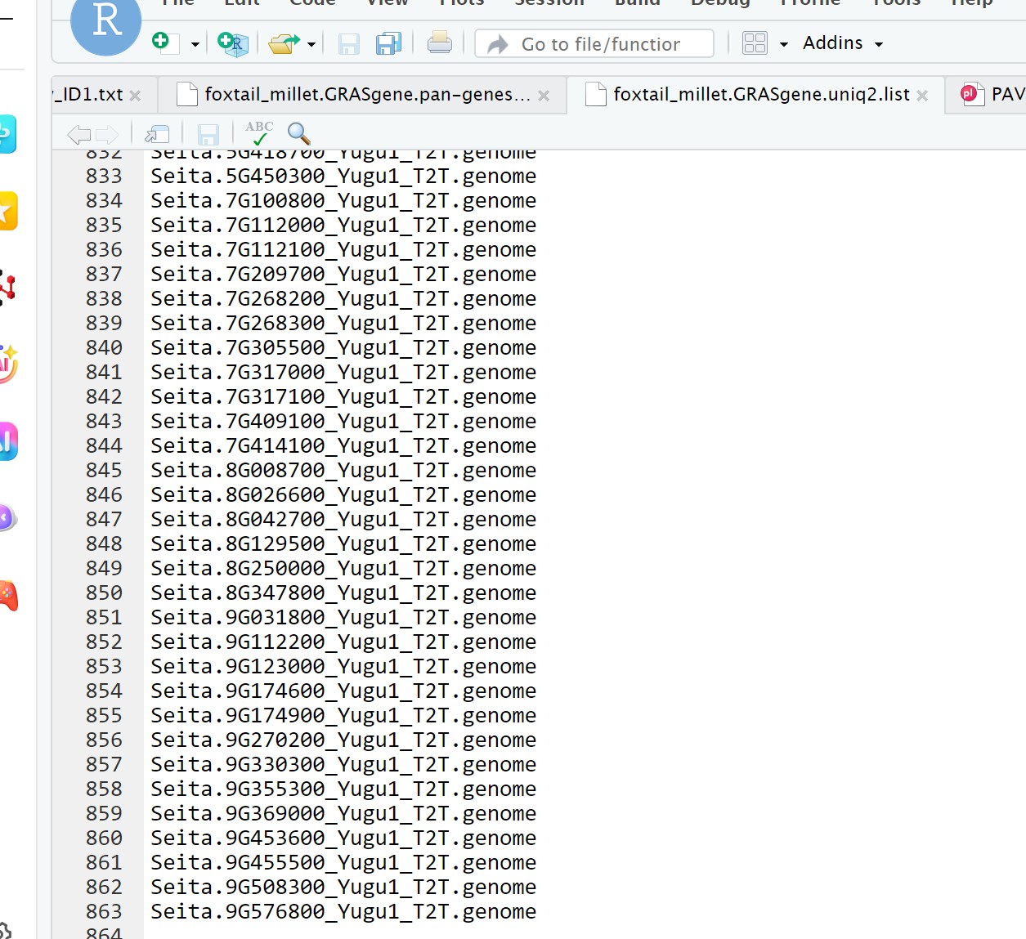Click line Seita.9G174600_Yugu1_T2T.genome

[343, 691]
